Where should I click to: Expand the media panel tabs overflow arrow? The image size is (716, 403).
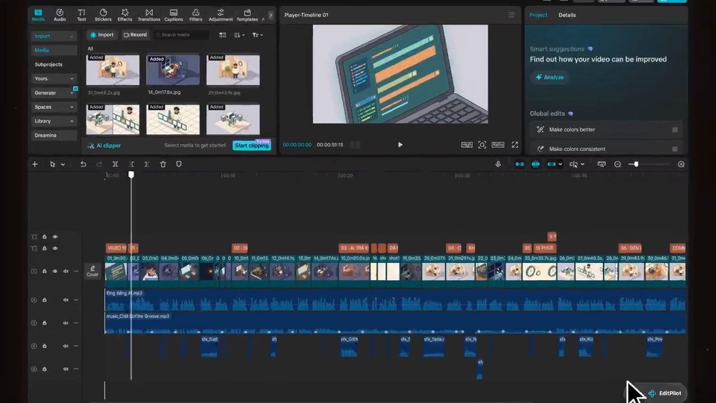click(271, 15)
